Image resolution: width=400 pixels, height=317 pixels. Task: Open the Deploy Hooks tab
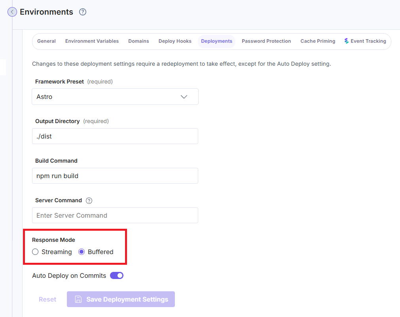175,41
